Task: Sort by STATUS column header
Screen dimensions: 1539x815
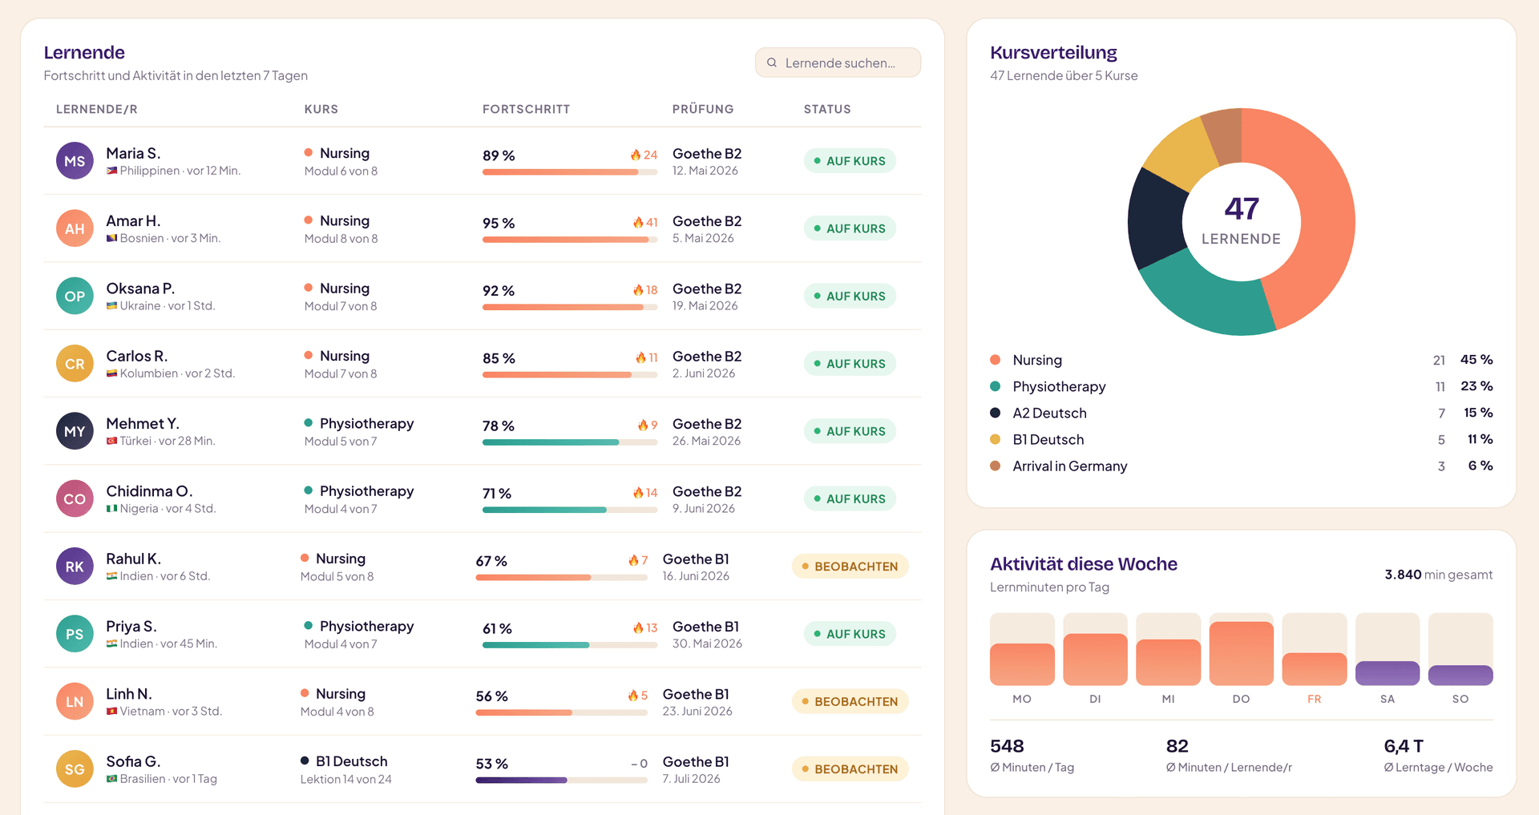Action: 827,109
